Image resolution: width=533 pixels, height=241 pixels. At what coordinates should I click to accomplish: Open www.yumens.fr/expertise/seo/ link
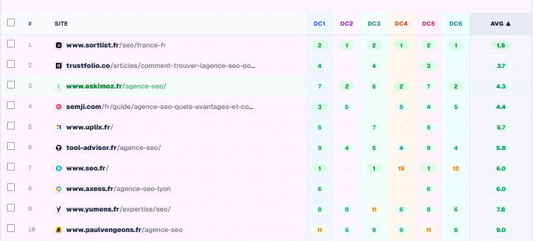click(x=118, y=210)
